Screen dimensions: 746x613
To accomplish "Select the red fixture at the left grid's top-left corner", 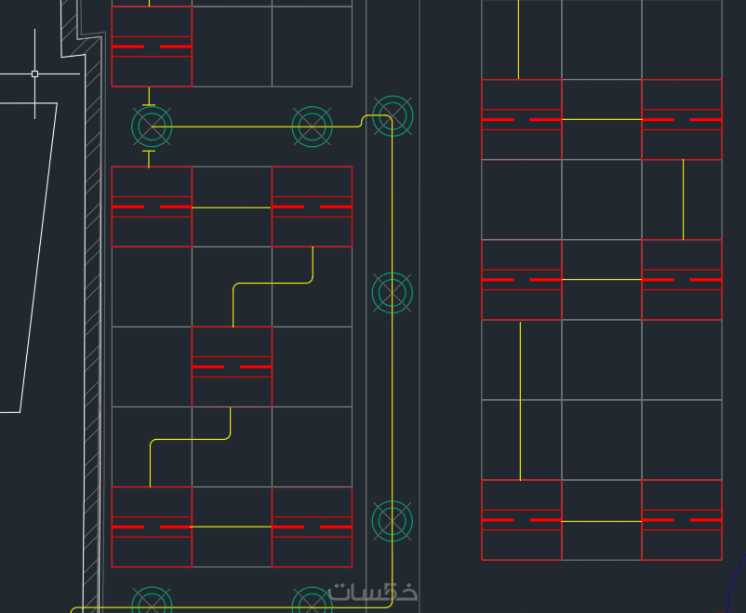I will [x=152, y=47].
